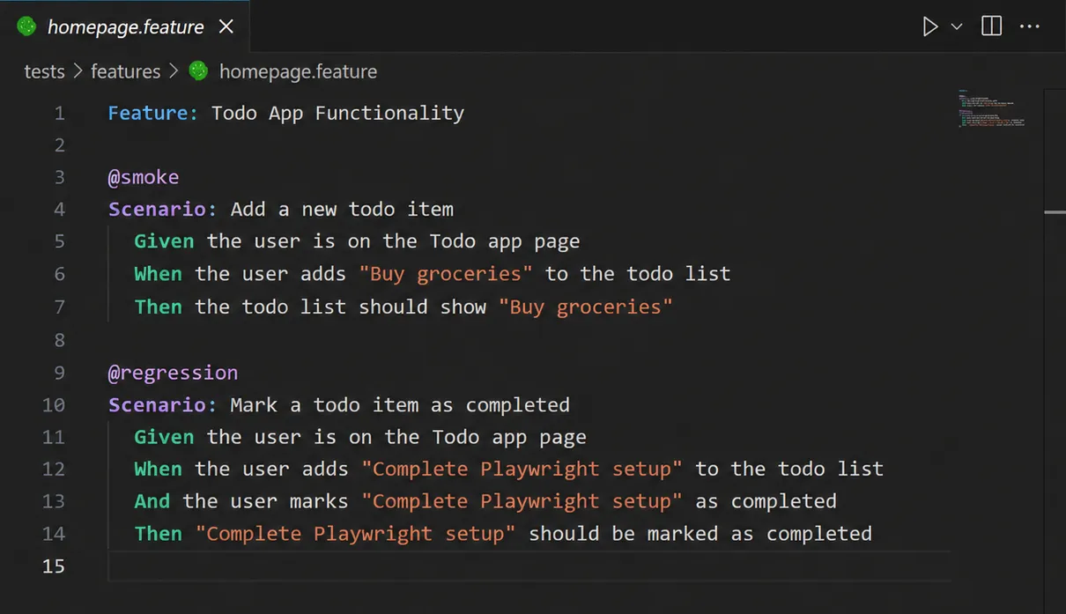Click line number 4 in gutter

pos(59,210)
